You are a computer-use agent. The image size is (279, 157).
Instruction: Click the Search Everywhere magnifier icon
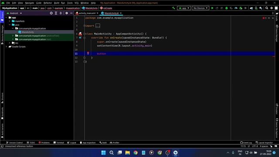click(x=267, y=8)
